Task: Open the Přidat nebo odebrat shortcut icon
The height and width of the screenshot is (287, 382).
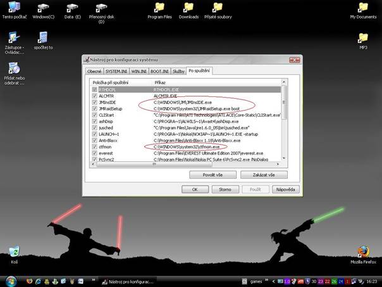Action: click(x=14, y=68)
